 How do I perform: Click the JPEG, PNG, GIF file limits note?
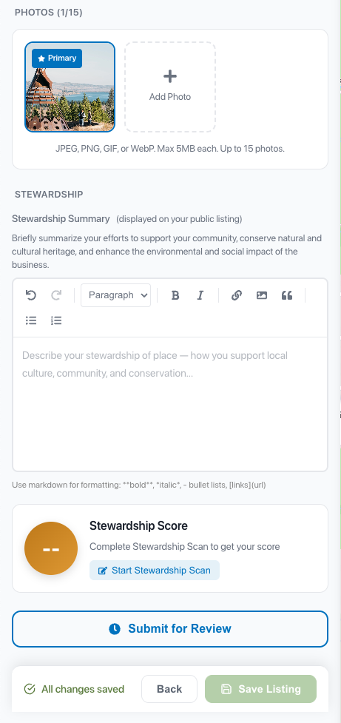click(x=170, y=149)
